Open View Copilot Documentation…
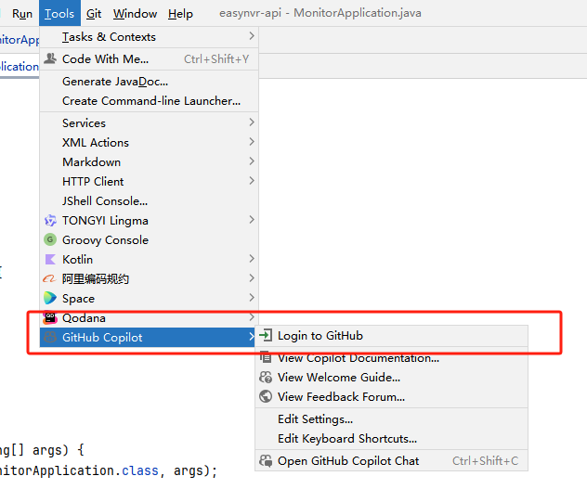The width and height of the screenshot is (587, 502). [x=392, y=358]
